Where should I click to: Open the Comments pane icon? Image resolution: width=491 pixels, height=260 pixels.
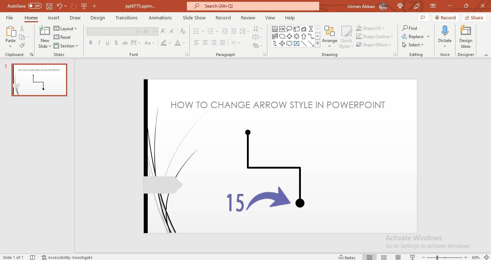[x=423, y=18]
